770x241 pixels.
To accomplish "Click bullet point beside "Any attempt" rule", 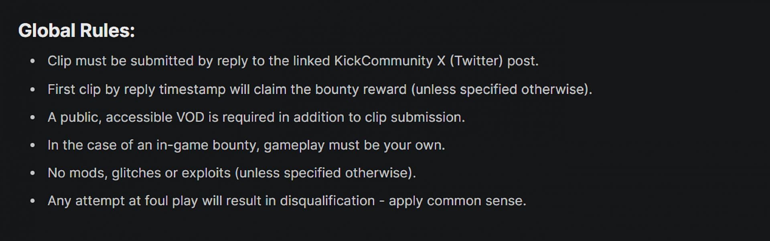I will point(32,201).
